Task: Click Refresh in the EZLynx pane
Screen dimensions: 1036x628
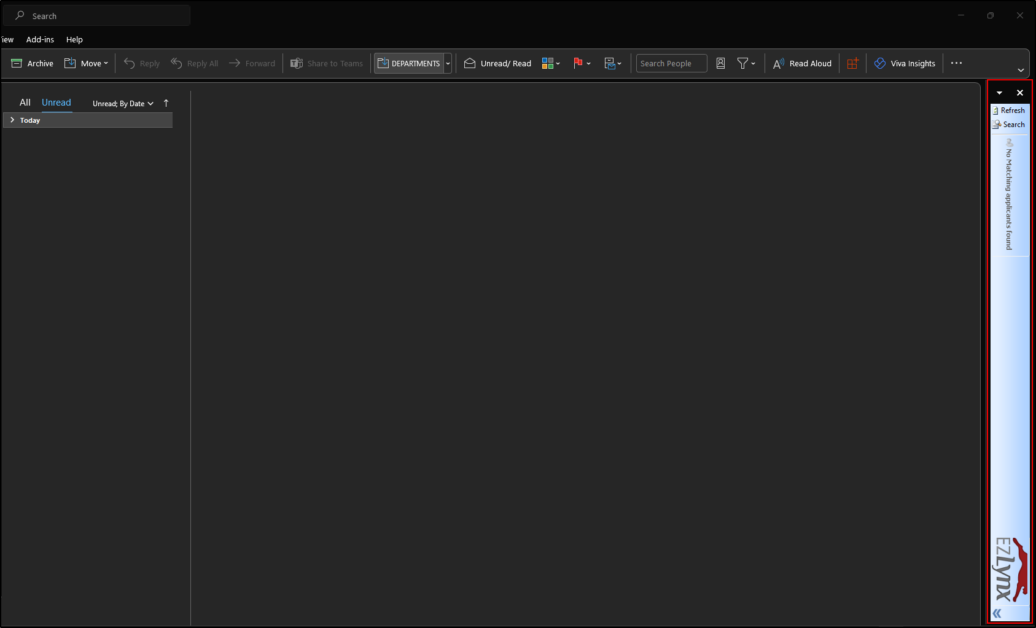Action: coord(1008,110)
